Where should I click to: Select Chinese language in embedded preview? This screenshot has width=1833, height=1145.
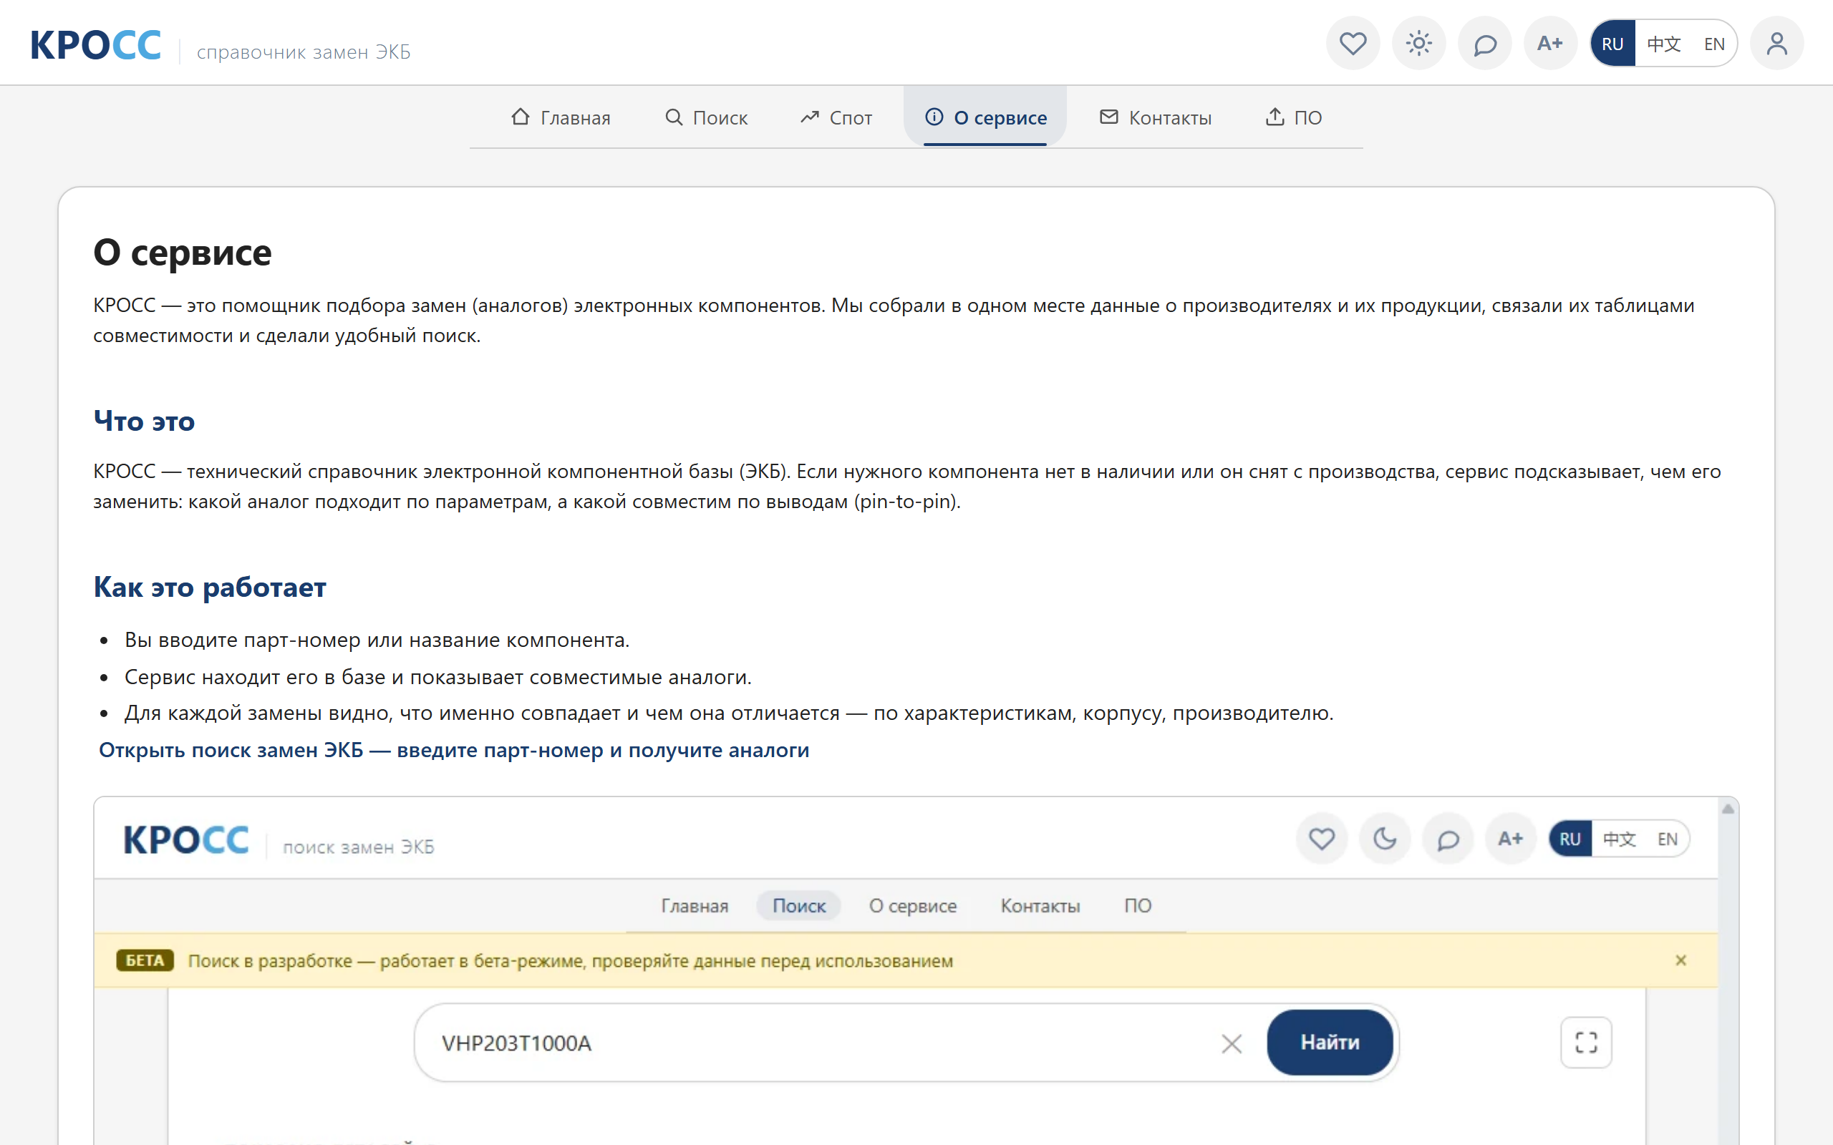tap(1620, 839)
